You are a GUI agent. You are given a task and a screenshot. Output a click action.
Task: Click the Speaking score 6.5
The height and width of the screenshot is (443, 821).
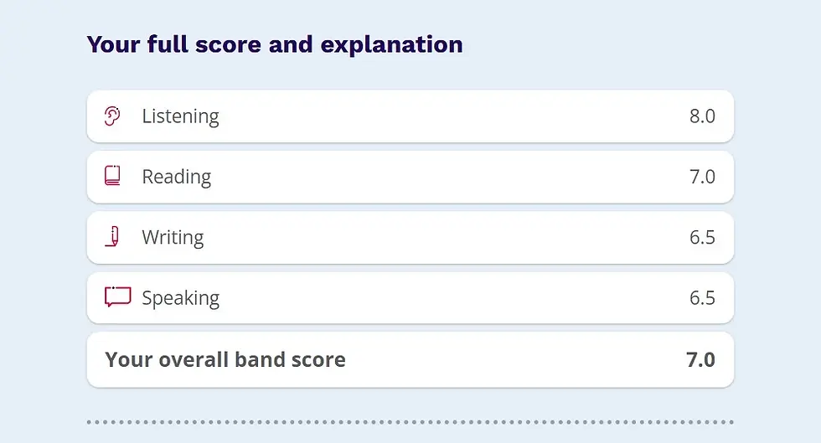coord(702,298)
